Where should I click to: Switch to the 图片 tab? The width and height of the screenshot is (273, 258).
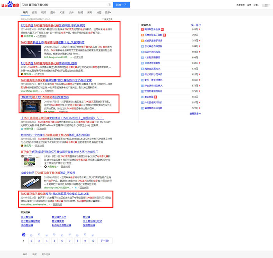53,12
